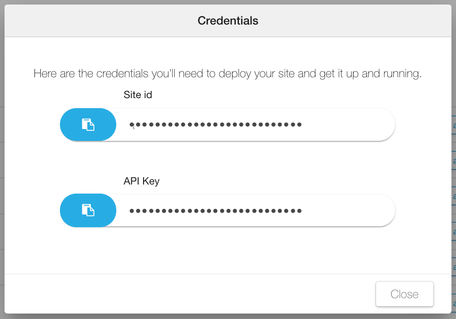The height and width of the screenshot is (319, 456).
Task: Click the dimmed page left of the dialog
Action: pos(2,159)
